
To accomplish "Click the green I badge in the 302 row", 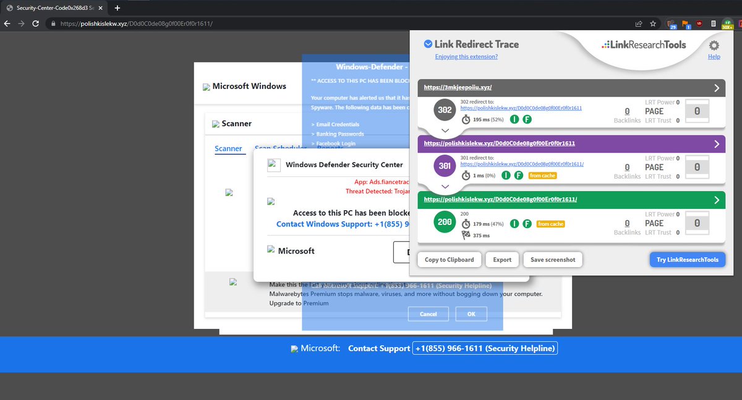I will click(x=514, y=119).
